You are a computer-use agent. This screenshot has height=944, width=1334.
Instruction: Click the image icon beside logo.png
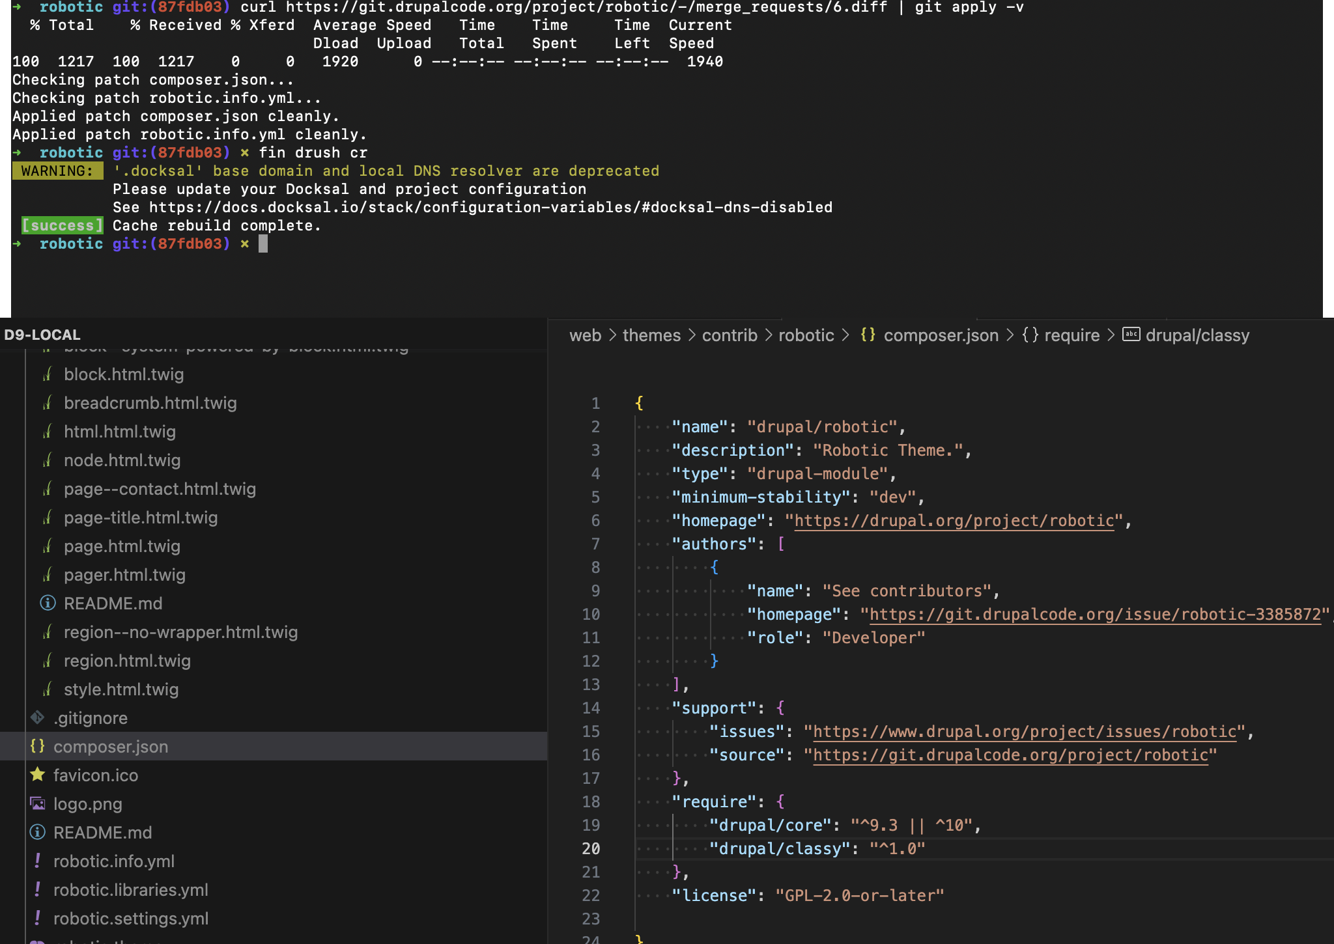(x=38, y=803)
